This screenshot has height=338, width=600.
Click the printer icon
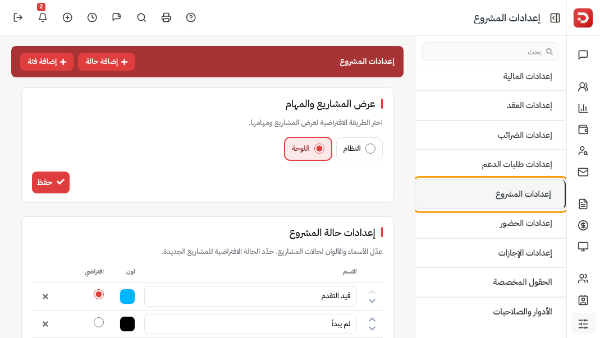(x=166, y=17)
